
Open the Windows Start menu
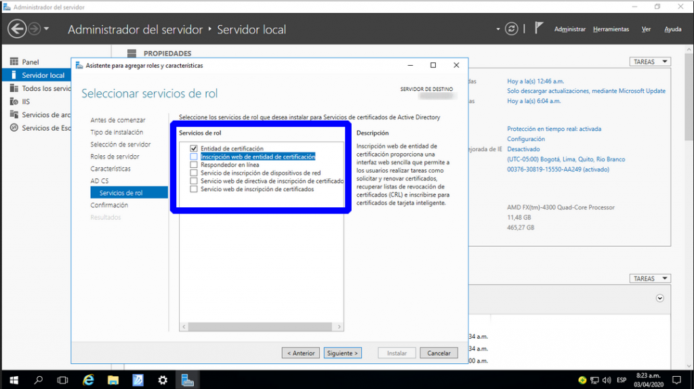(x=14, y=380)
